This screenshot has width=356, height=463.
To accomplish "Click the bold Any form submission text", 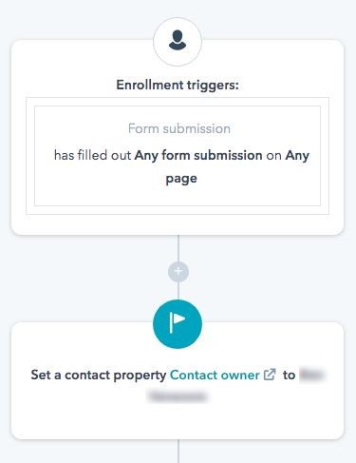I will (x=198, y=155).
